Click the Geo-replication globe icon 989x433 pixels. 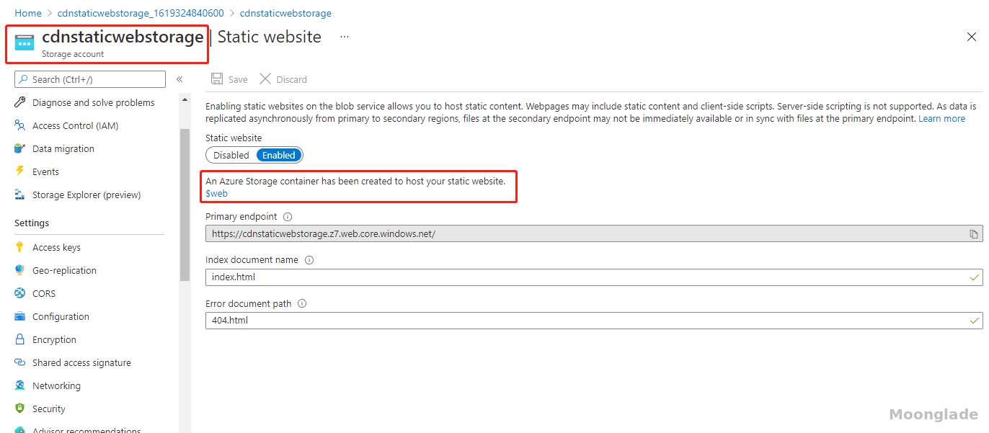coord(20,270)
